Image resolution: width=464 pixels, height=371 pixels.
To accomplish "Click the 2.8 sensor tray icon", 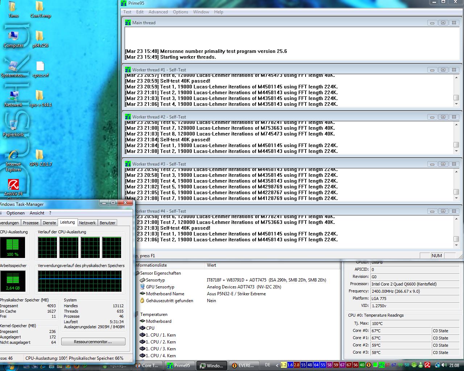I will pos(297,365).
